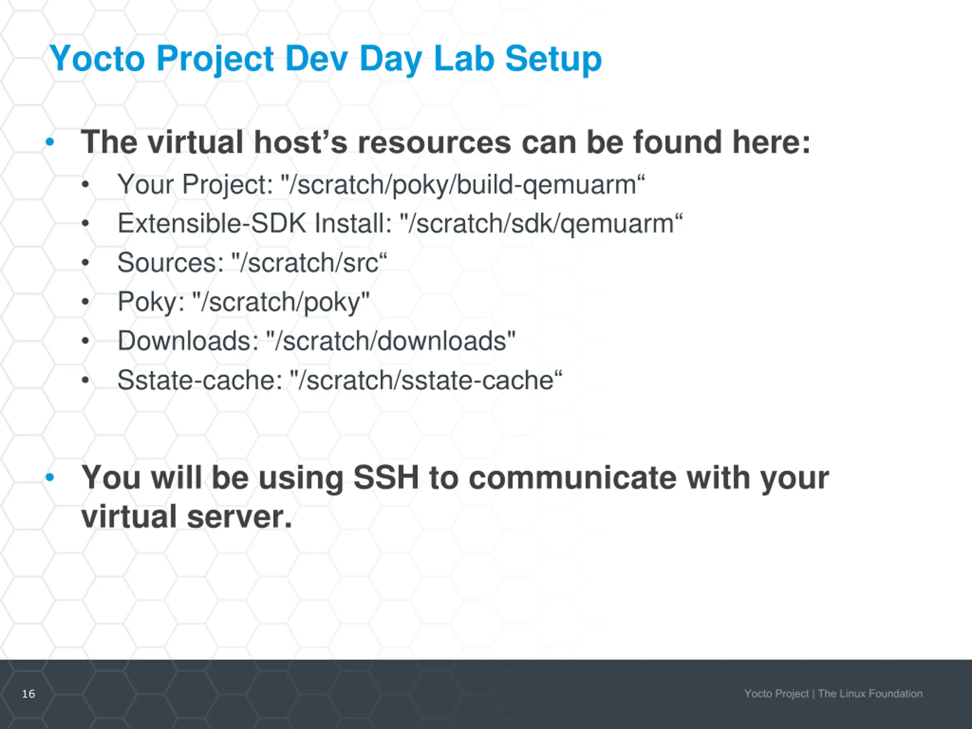
Task: Click the small bullet beside 'Downloads'
Action: (85, 341)
